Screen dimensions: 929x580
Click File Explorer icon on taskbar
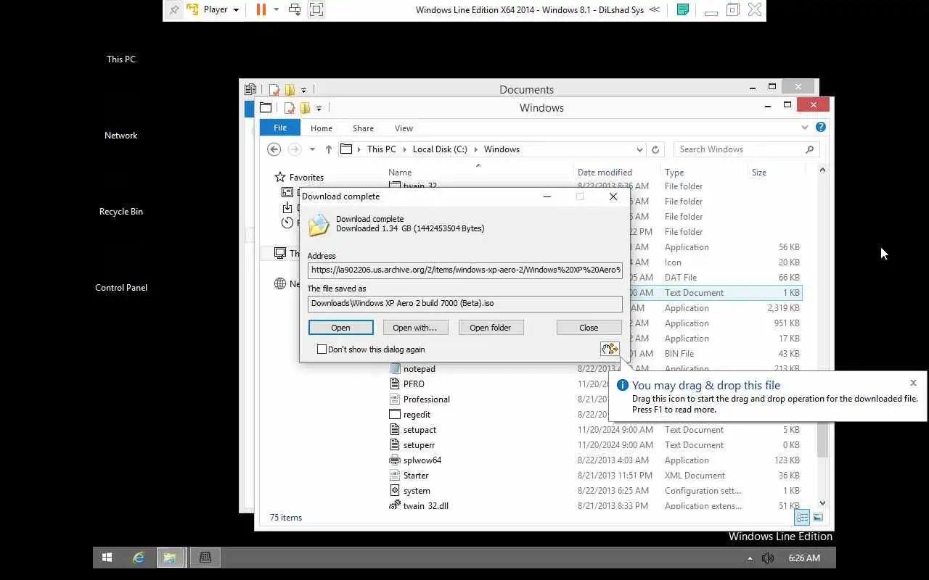click(x=170, y=558)
